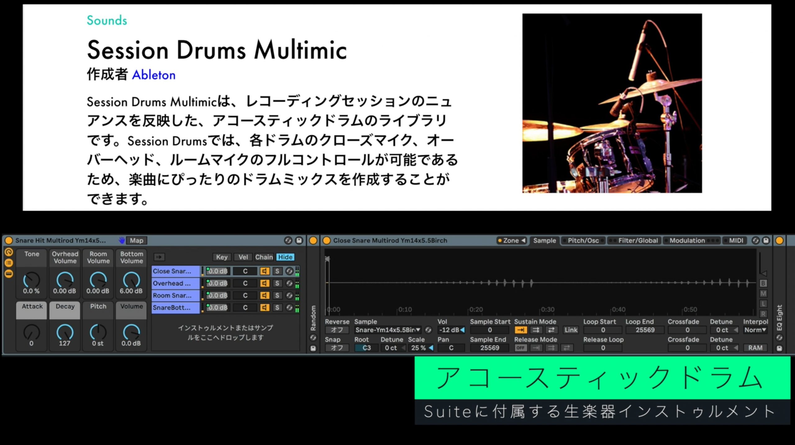The image size is (795, 445).
Task: Solo the SnareBott... chain
Action: point(277,308)
